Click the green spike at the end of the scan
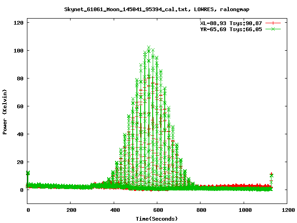 pyautogui.click(x=271, y=175)
